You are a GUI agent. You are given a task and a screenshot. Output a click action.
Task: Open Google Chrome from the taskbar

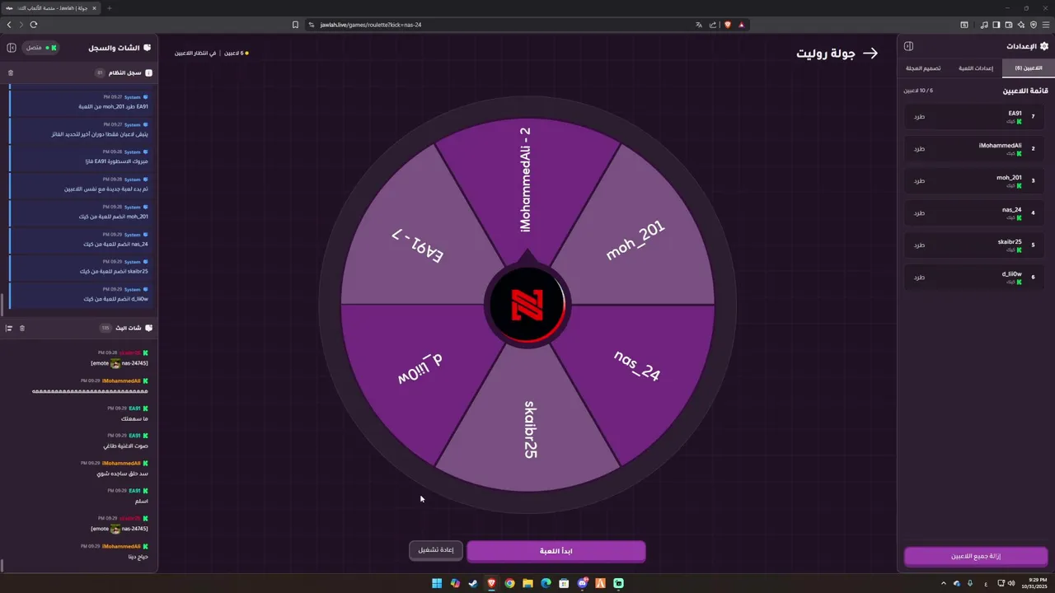pyautogui.click(x=509, y=583)
